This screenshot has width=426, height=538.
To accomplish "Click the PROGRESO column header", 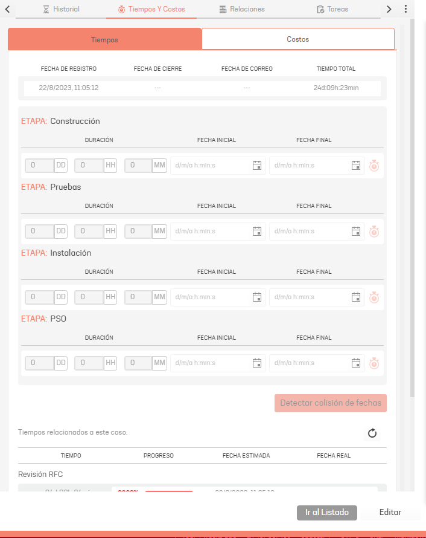I will pos(159,456).
